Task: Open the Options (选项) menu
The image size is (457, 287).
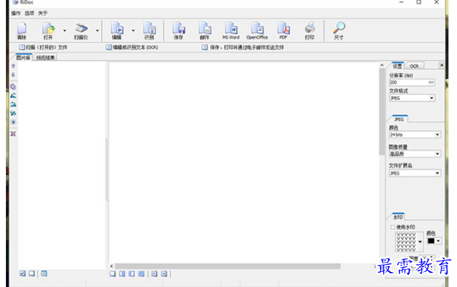Action: pos(30,13)
